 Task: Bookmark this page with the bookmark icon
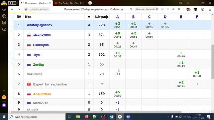179,9
